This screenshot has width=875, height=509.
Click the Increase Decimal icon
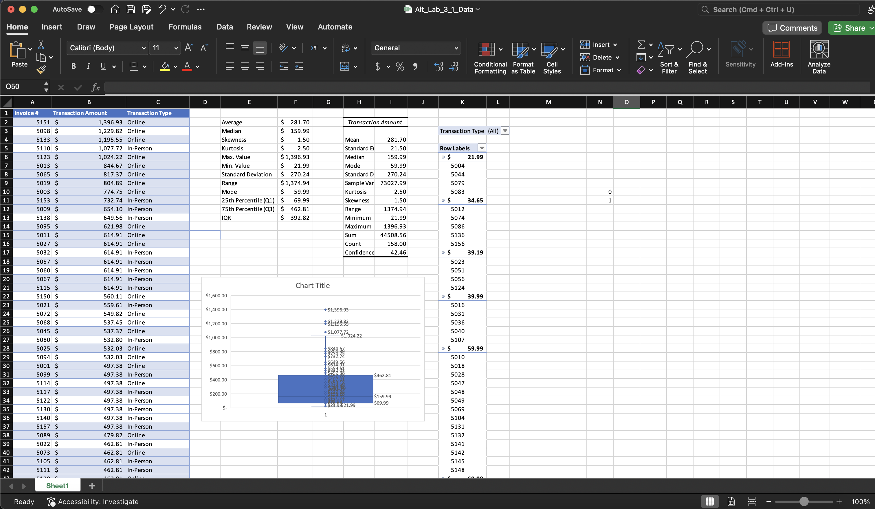pos(439,66)
